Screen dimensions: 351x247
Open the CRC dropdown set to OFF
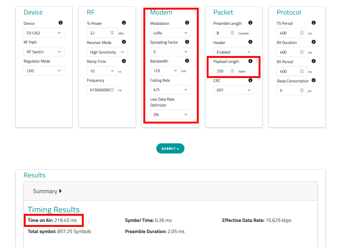(x=234, y=90)
